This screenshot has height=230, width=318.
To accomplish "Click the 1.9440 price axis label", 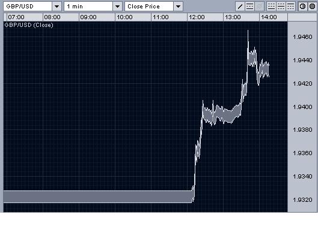I will (302, 60).
